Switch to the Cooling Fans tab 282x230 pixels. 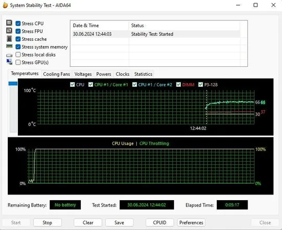click(56, 74)
